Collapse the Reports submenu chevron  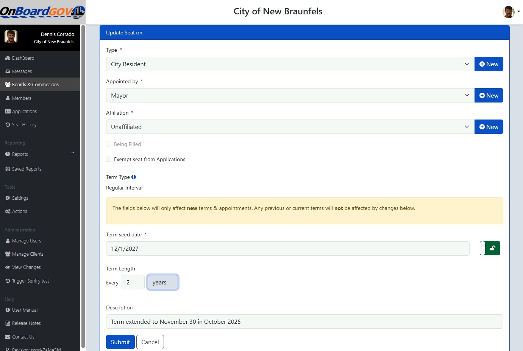tap(73, 153)
